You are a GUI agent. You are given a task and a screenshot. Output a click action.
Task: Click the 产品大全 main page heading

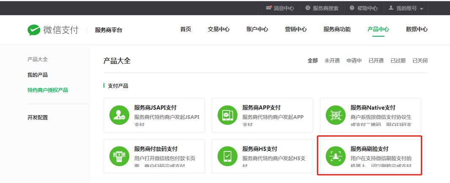click(x=117, y=61)
